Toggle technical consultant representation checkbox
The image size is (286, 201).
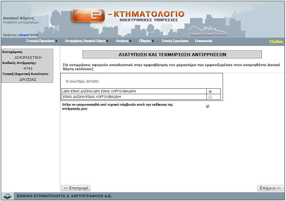coord(208,106)
